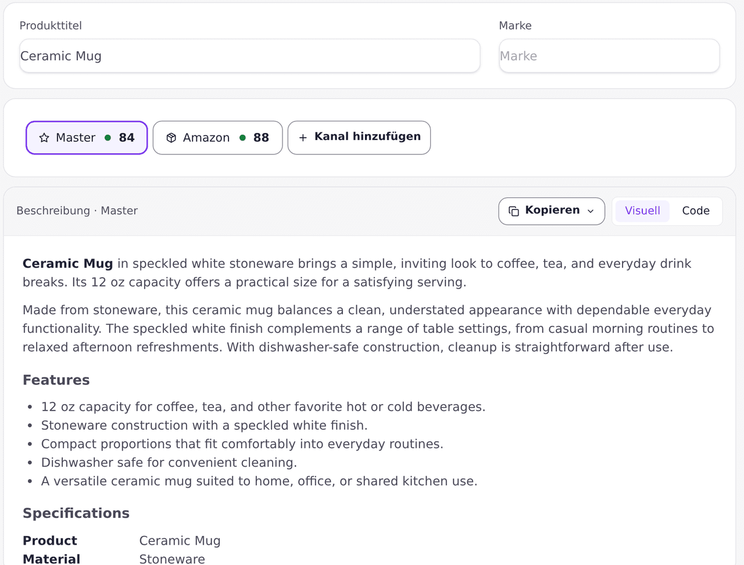This screenshot has height=565, width=744.
Task: Place cursor in the first description paragraph
Action: point(357,273)
